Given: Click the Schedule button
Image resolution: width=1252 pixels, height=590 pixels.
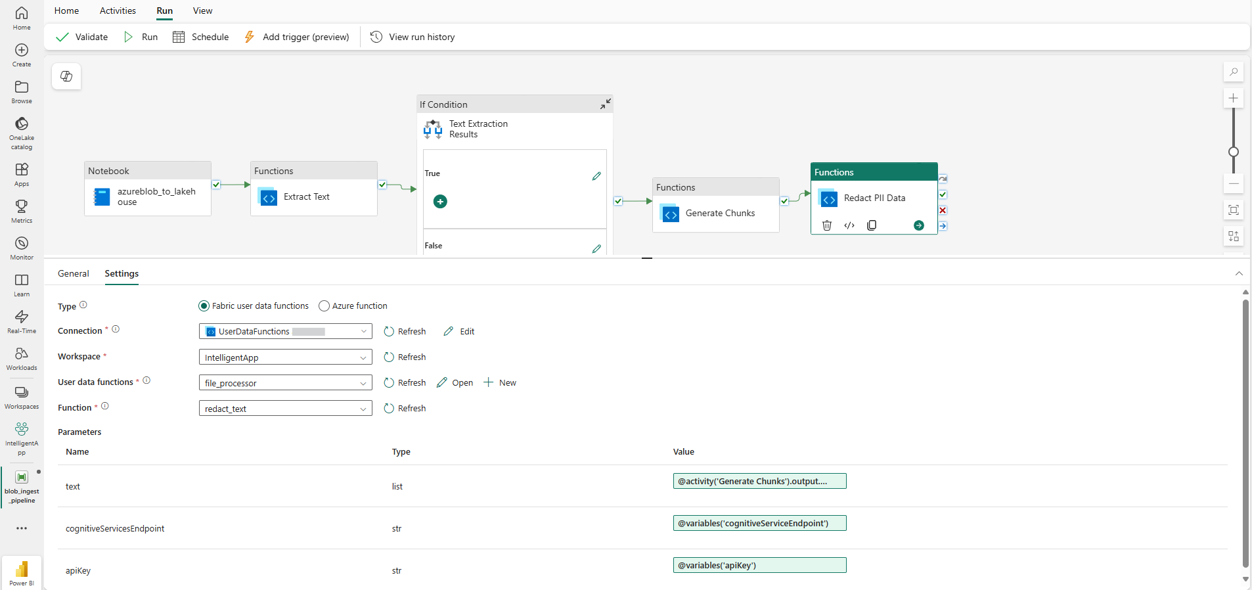Looking at the screenshot, I should 200,37.
